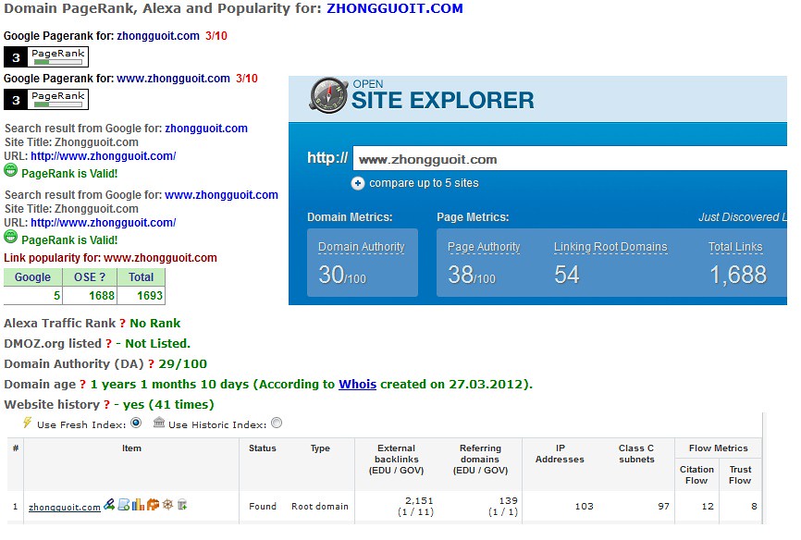Click the blue pen icon beside zhongguoit.com row
This screenshot has width=801, height=540.
[x=109, y=505]
